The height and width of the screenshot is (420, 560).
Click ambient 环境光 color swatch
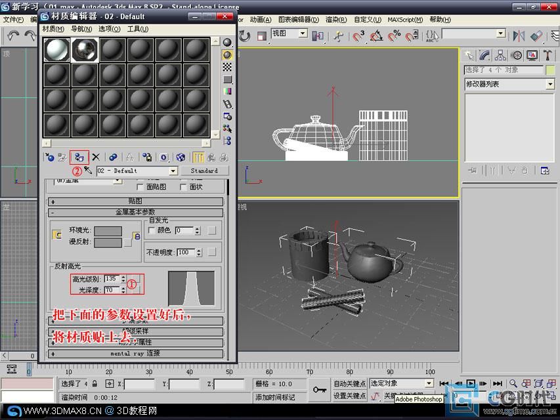click(x=108, y=231)
